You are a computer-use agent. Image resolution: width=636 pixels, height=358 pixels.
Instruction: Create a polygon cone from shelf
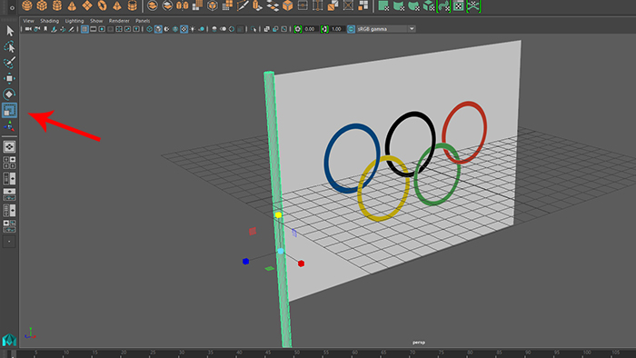click(72, 5)
